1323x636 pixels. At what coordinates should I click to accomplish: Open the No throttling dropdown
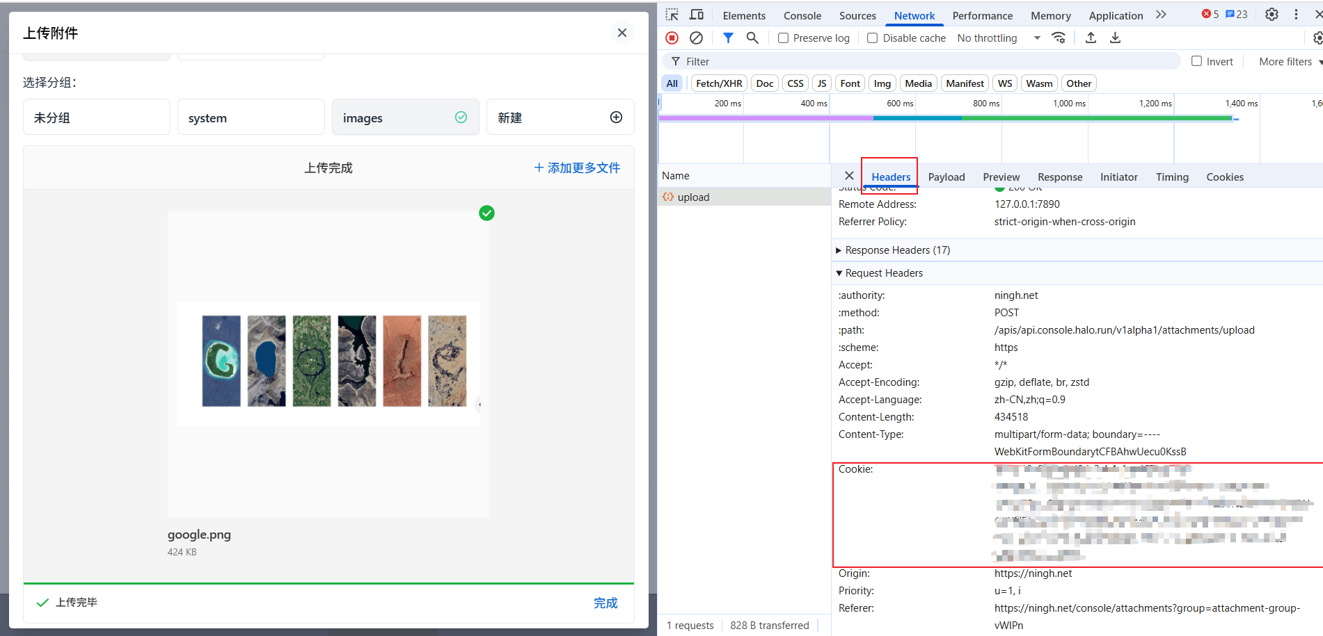[x=999, y=38]
